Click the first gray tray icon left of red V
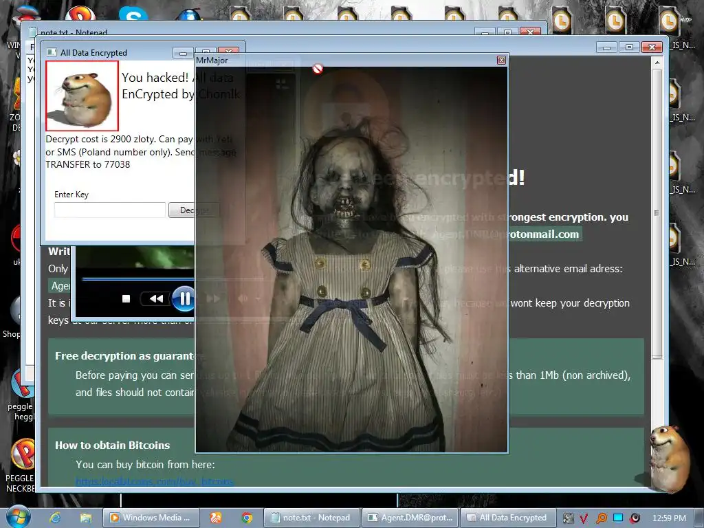The height and width of the screenshot is (528, 704). (x=568, y=518)
